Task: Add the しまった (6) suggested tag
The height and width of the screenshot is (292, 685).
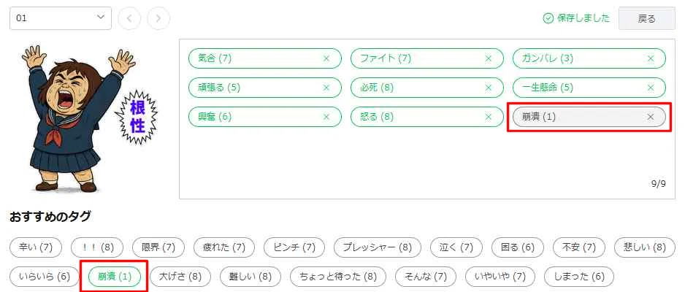Action: click(579, 276)
